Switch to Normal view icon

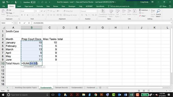pos(139,91)
